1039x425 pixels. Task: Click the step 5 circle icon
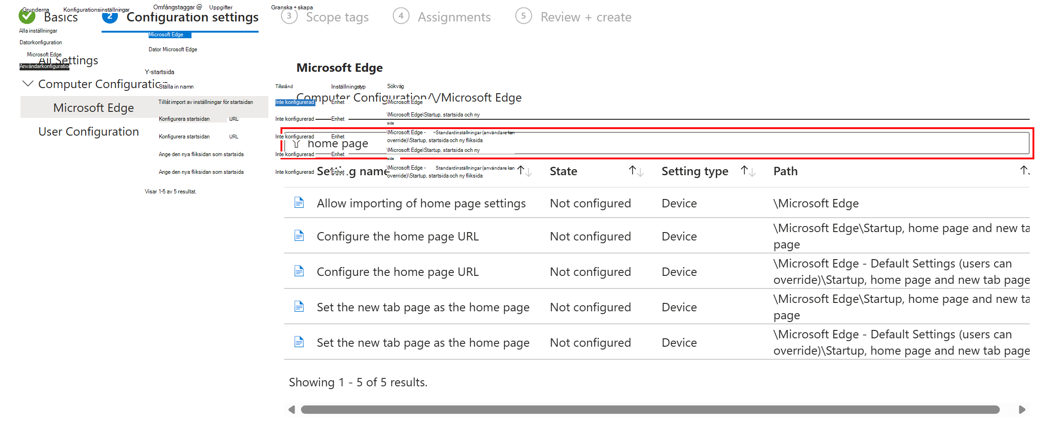pyautogui.click(x=524, y=16)
